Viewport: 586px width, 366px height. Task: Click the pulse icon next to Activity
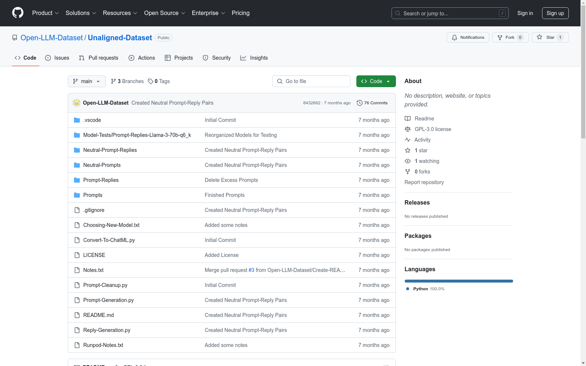(x=408, y=140)
